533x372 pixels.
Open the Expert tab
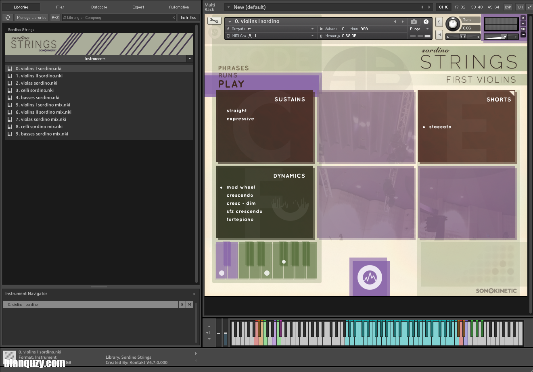click(138, 7)
